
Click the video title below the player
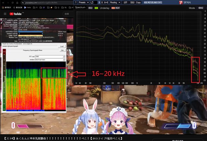pyautogui.click(x=63, y=138)
